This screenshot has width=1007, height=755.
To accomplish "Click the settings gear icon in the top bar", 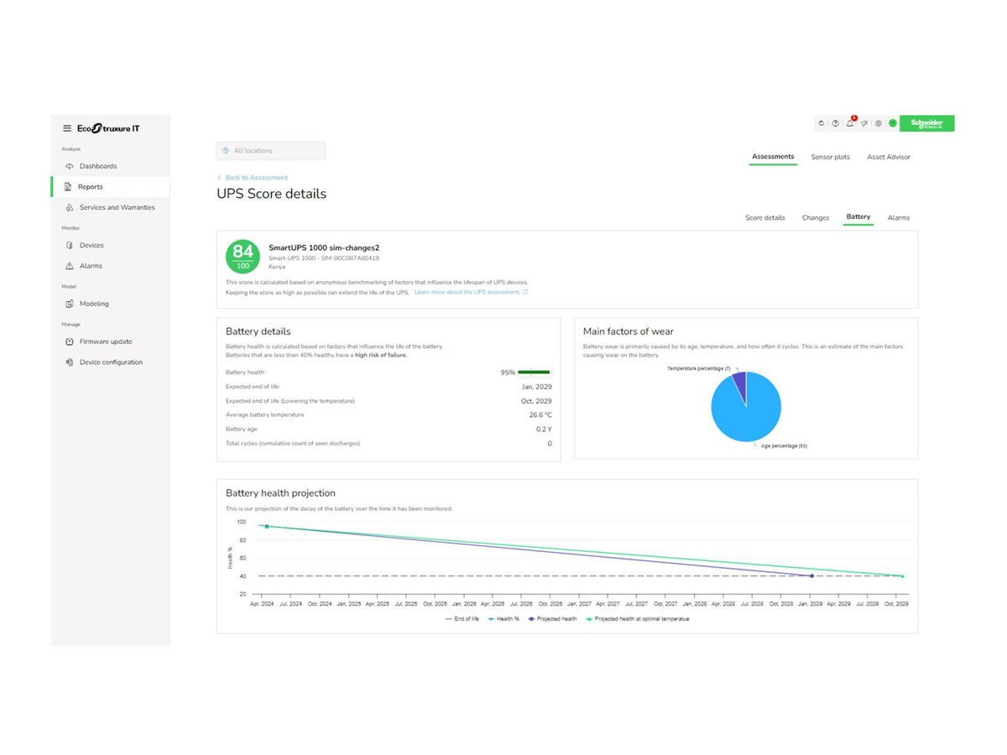I will point(879,123).
